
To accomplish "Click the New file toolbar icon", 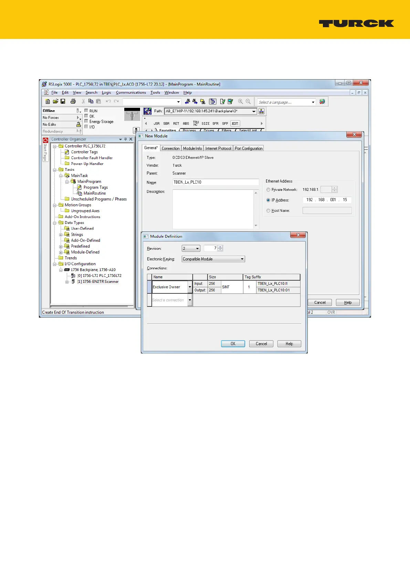I will (48, 101).
